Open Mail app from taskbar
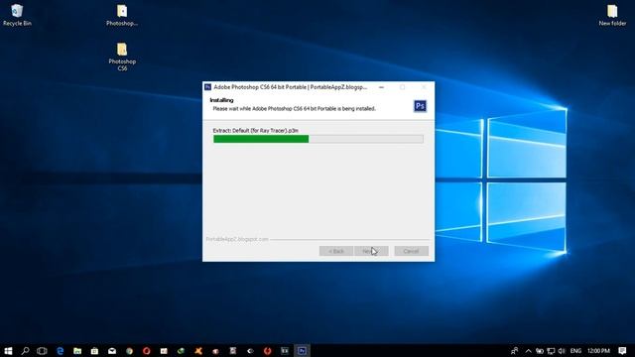Viewport: 635px width, 357px height. tap(112, 351)
